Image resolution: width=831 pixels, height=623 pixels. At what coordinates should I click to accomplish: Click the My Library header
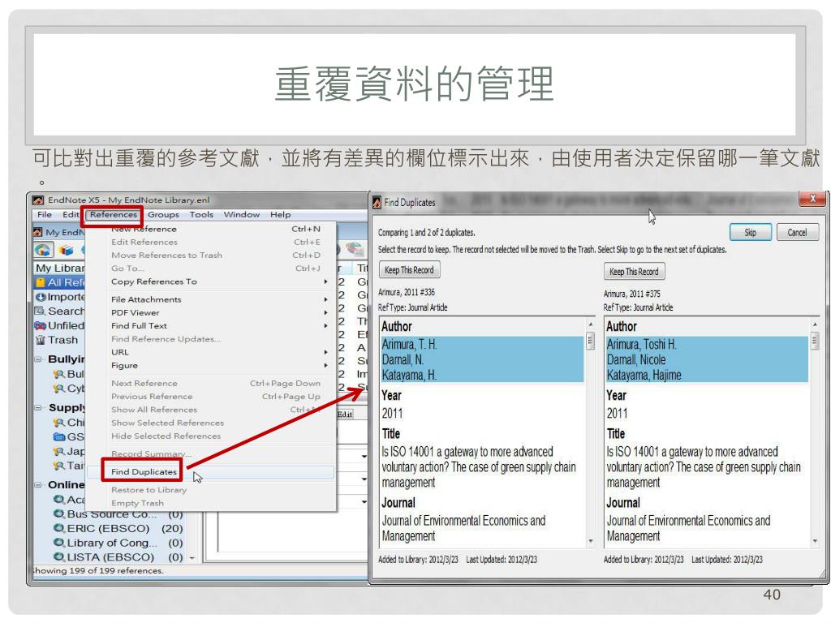click(x=60, y=268)
